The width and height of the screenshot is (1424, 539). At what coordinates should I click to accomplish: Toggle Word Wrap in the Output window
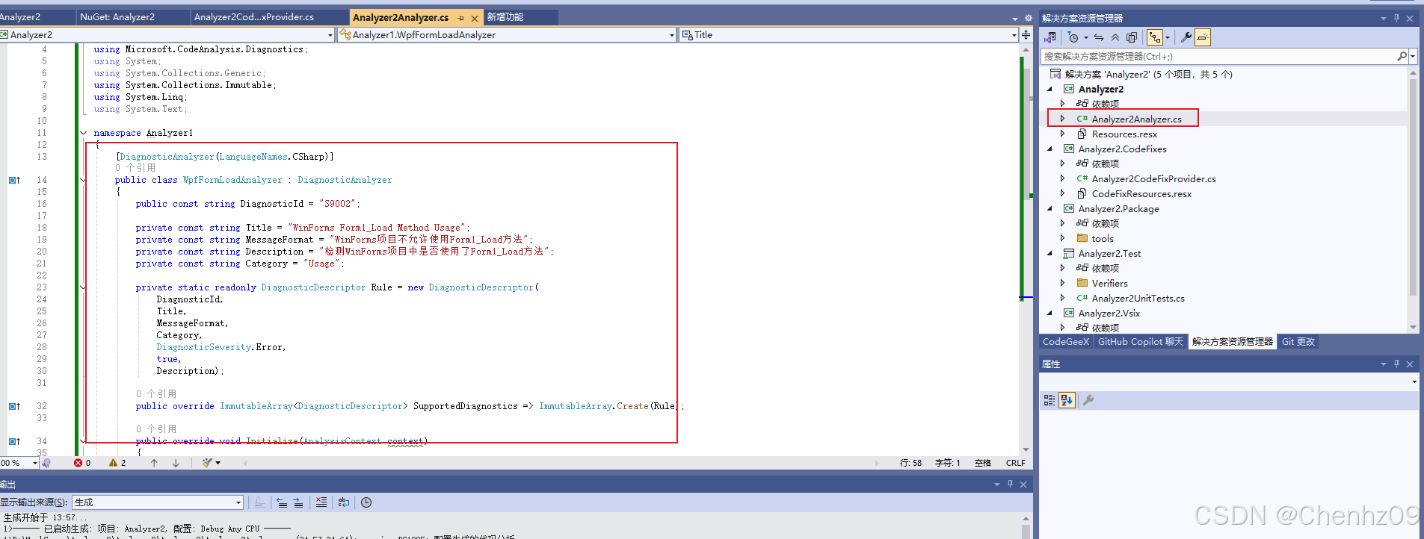click(344, 502)
